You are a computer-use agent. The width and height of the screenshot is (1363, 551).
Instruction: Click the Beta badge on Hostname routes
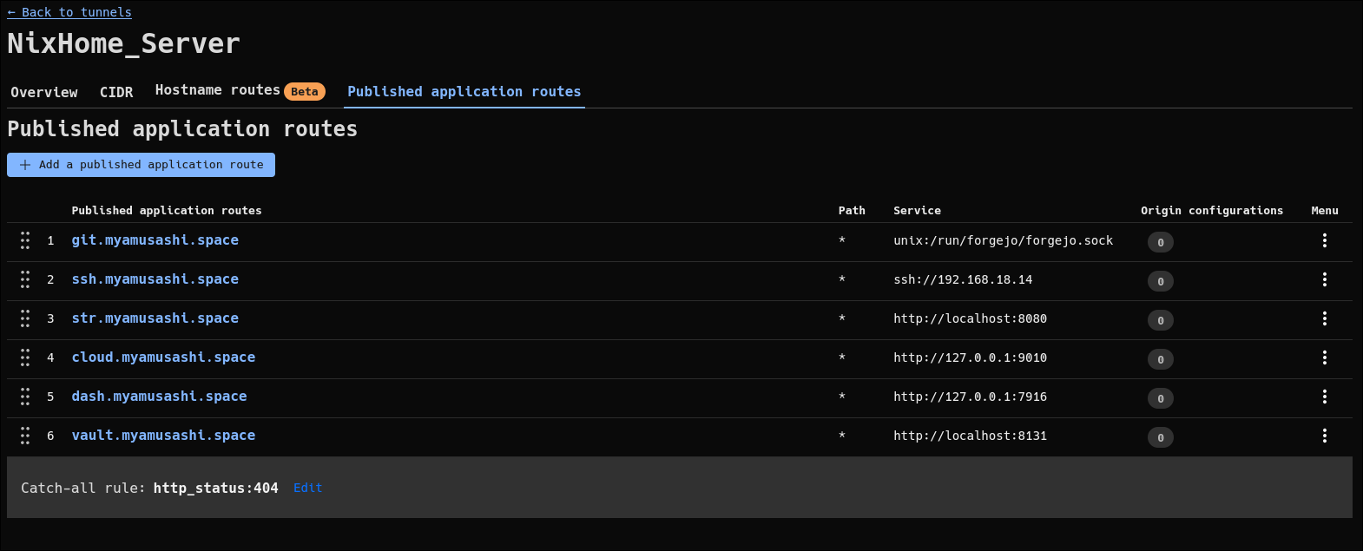tap(305, 91)
